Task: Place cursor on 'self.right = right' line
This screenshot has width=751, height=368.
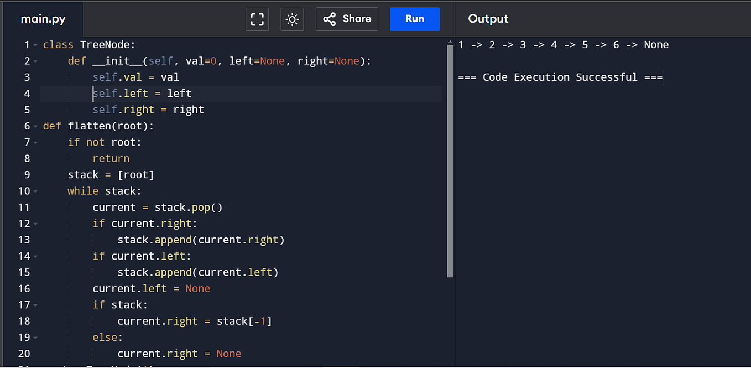Action: [x=148, y=110]
